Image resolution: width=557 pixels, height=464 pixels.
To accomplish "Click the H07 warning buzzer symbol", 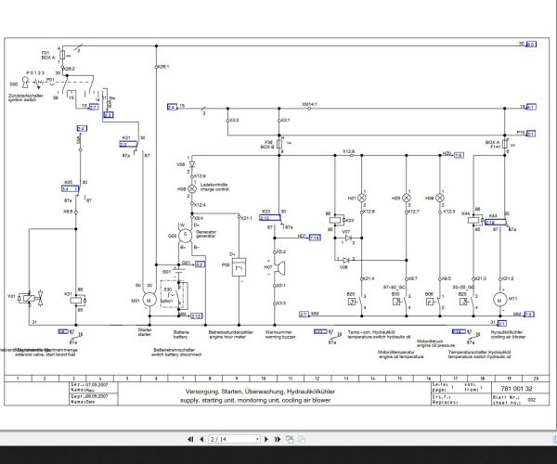I will coord(279,268).
